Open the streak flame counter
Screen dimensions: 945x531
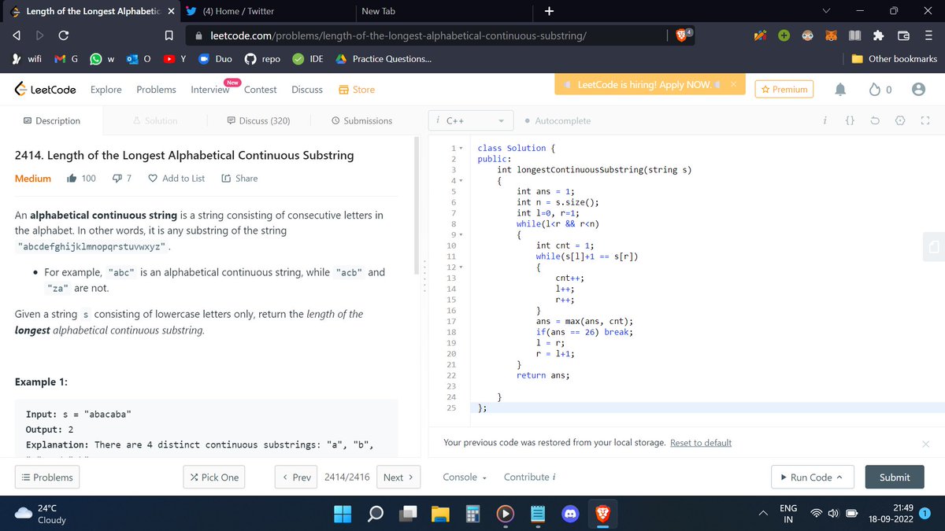pyautogui.click(x=880, y=90)
